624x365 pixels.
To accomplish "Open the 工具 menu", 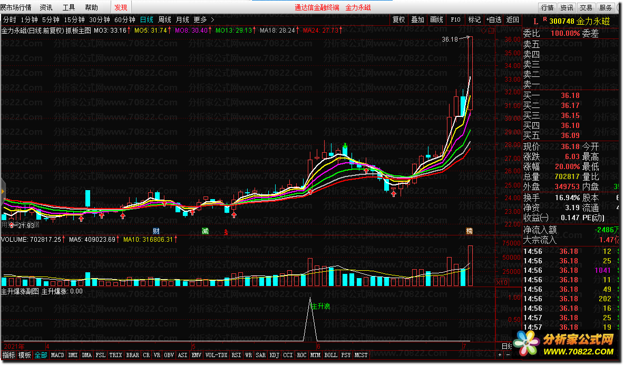I will [x=69, y=7].
